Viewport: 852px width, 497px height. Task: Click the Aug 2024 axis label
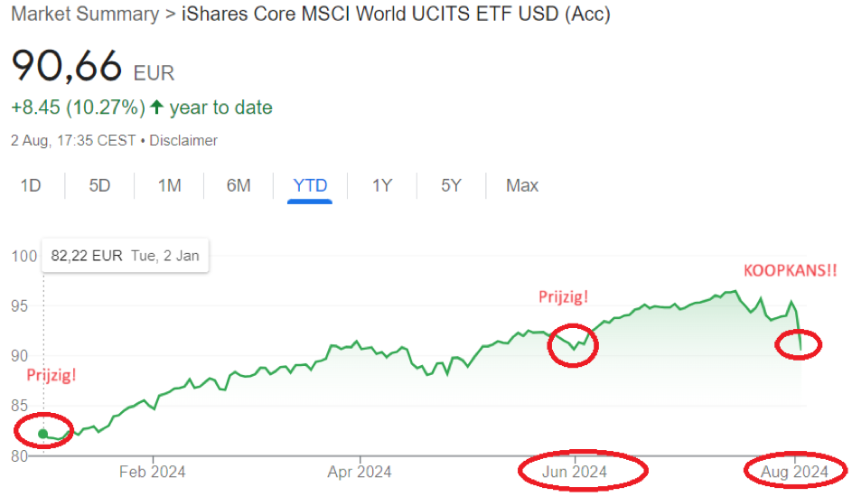coord(796,471)
